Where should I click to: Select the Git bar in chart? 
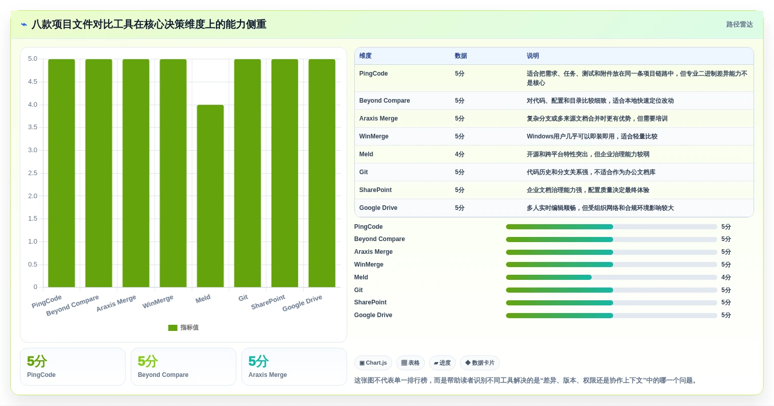click(248, 173)
